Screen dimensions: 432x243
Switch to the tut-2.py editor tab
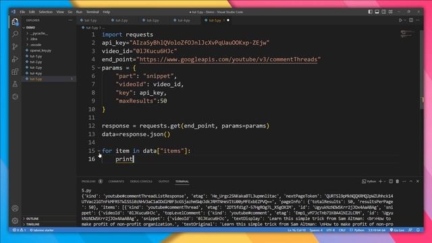122,20
